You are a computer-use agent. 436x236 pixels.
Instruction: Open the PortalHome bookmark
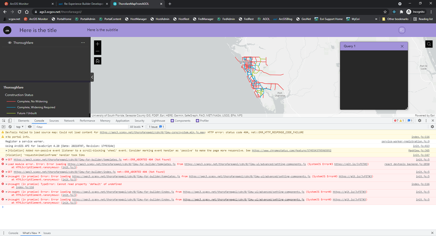pyautogui.click(x=62, y=19)
